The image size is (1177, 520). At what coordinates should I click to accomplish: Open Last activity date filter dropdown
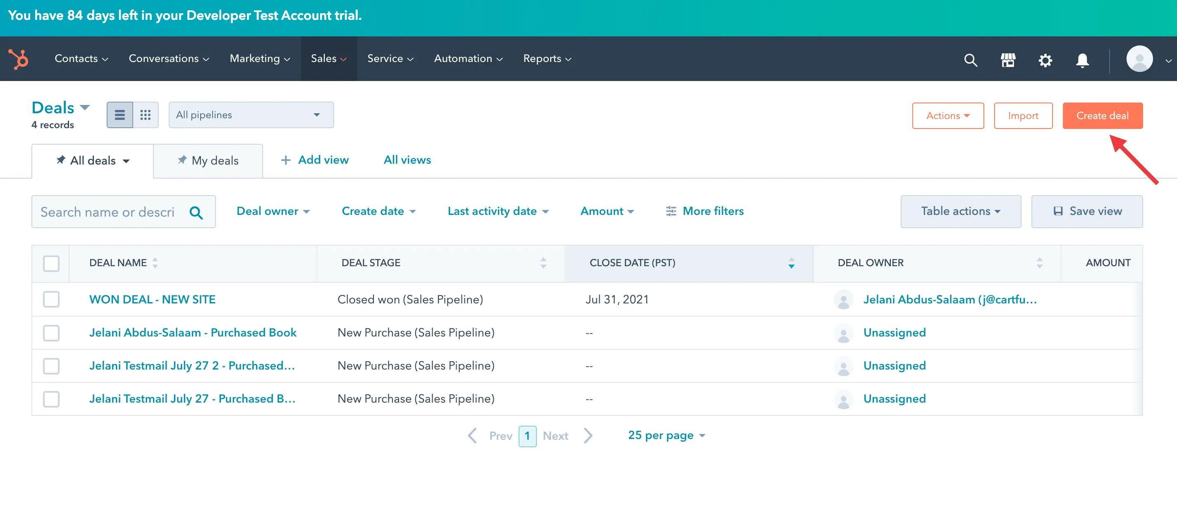tap(498, 211)
